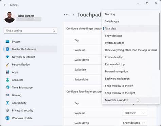Click the Find a setting search box
The height and width of the screenshot is (126, 161).
(30, 31)
